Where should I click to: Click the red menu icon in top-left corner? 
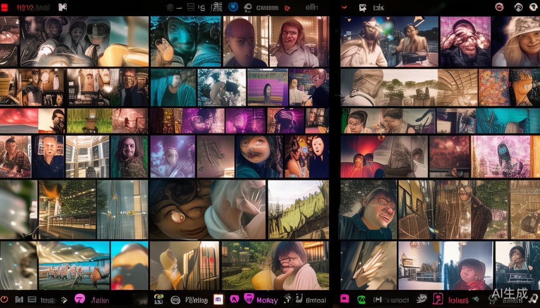(4, 8)
